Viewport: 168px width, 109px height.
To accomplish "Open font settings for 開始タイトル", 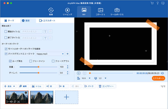I will coord(45,31).
